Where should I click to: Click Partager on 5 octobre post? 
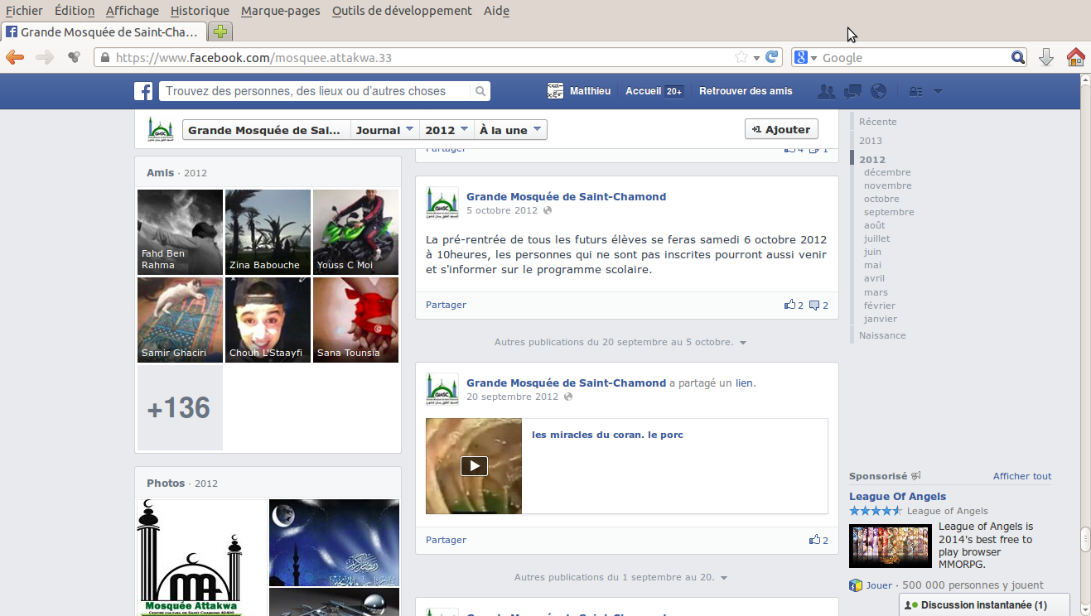(x=446, y=305)
